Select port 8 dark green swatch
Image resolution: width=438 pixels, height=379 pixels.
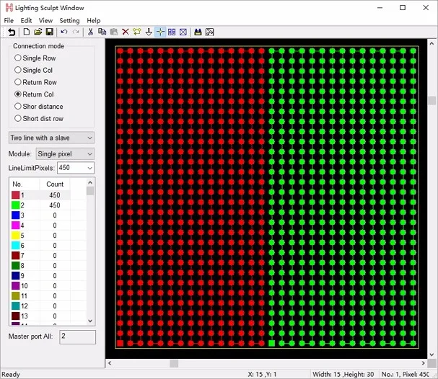[15, 265]
